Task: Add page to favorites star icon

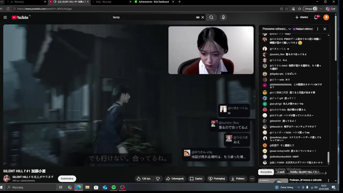Action: [287, 9]
